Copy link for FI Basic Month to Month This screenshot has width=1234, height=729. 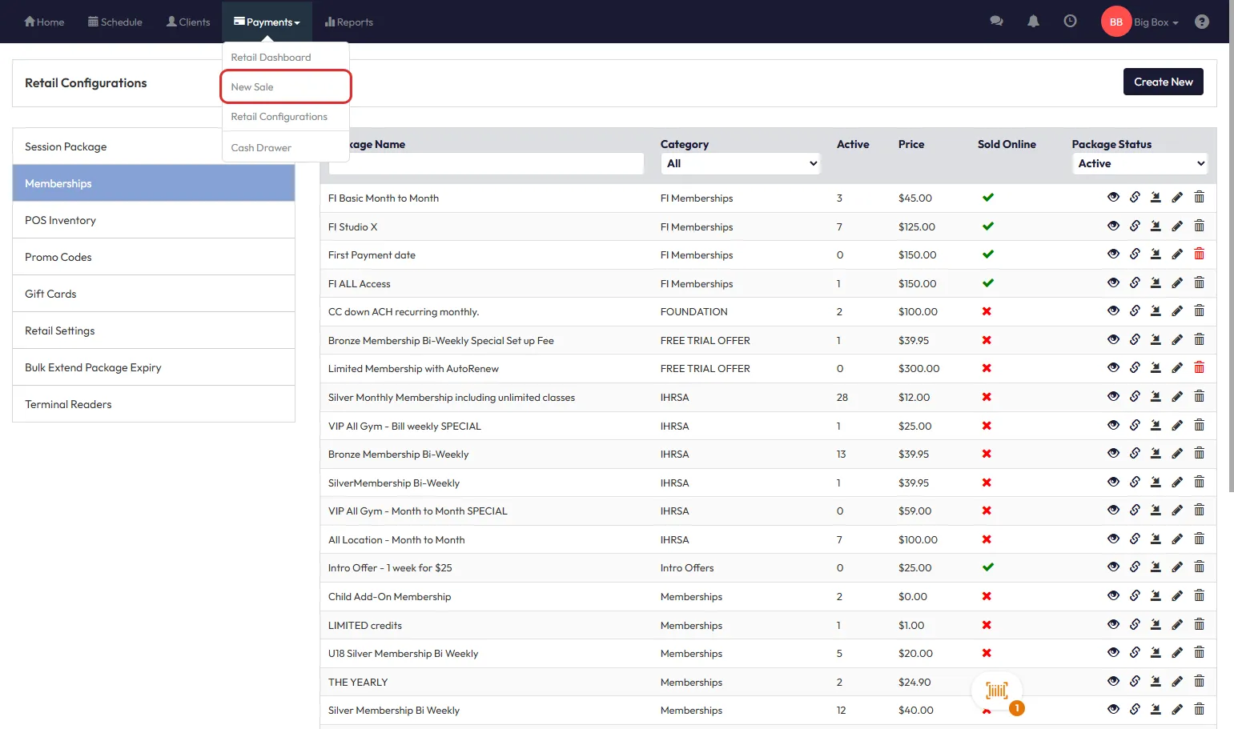1135,198
